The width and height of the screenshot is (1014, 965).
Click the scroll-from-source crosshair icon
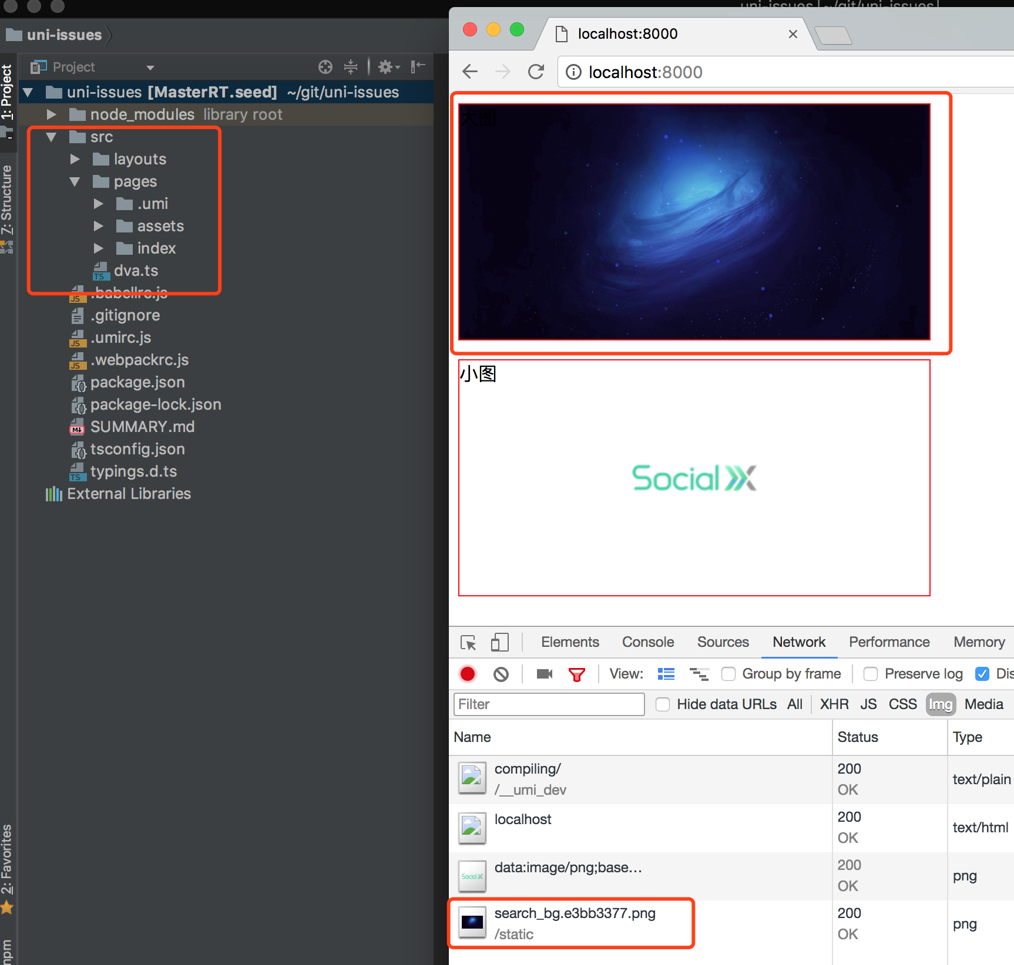(x=325, y=66)
